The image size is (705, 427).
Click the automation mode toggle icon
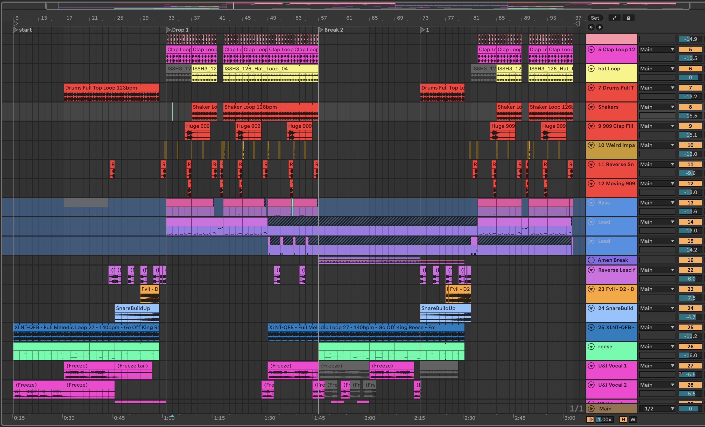click(x=614, y=18)
